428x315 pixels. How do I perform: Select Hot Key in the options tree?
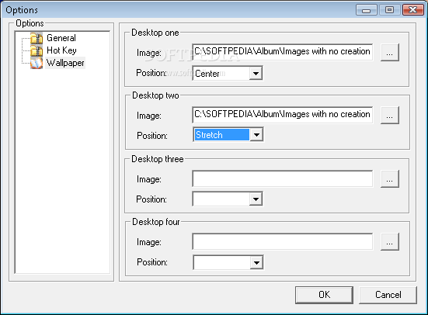tap(61, 50)
